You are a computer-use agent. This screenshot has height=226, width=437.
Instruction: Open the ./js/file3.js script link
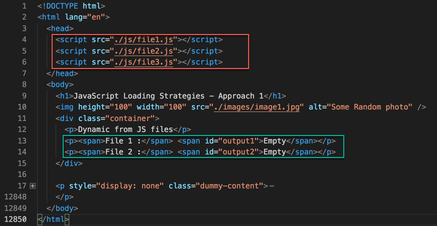[x=143, y=62]
